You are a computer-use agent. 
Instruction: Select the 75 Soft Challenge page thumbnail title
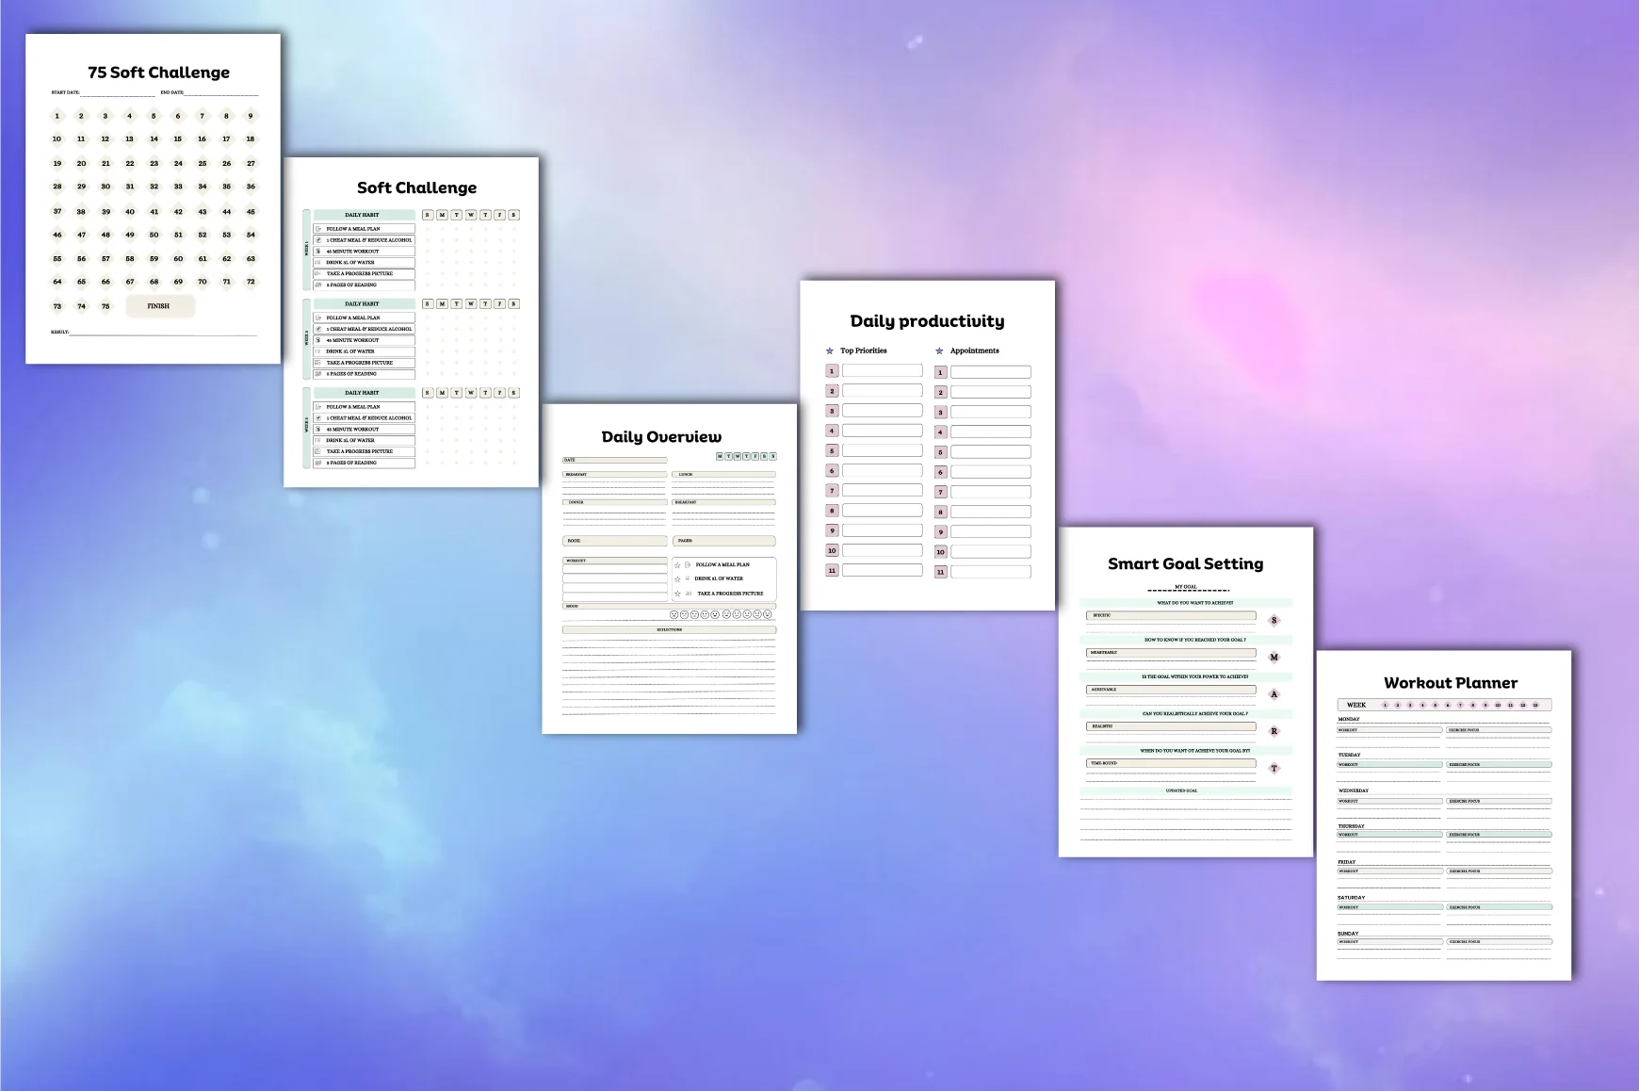[x=158, y=73]
